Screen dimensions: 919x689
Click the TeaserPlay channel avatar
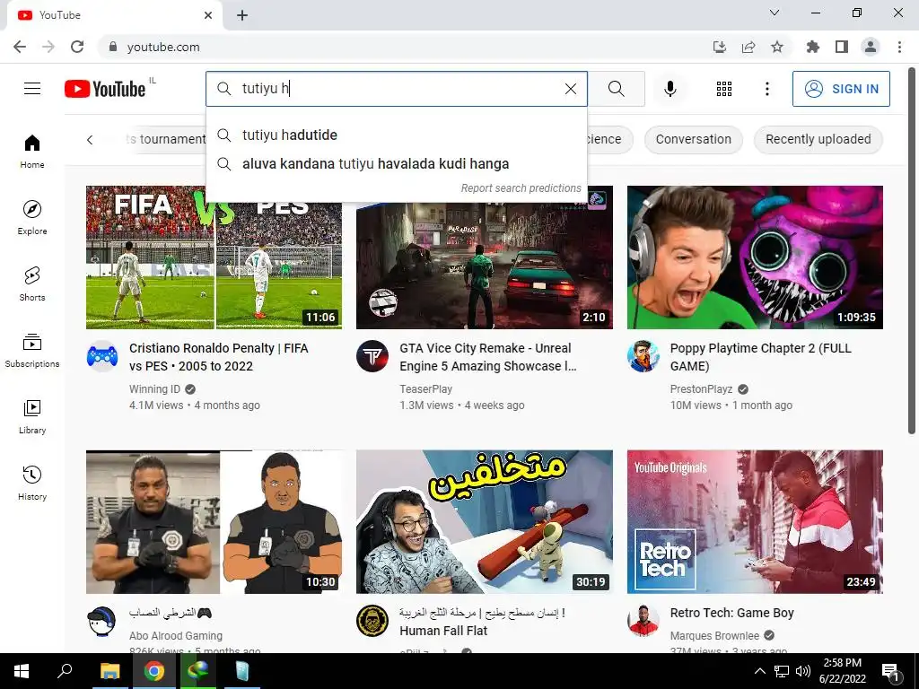372,356
